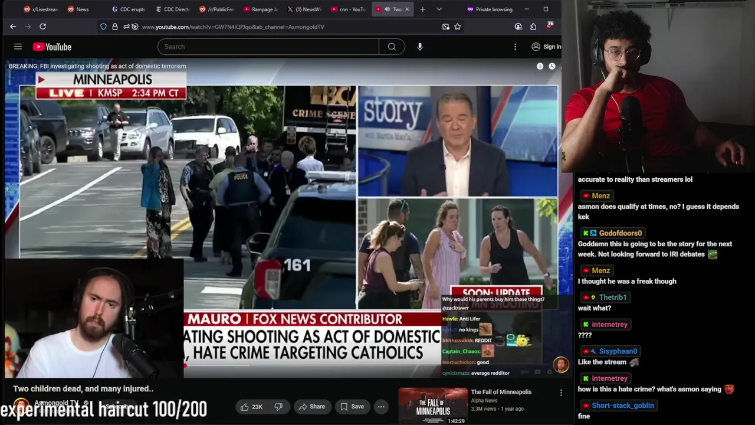Click the YouTube search magnifier button
Viewport: 755px width, 425px height.
point(392,47)
